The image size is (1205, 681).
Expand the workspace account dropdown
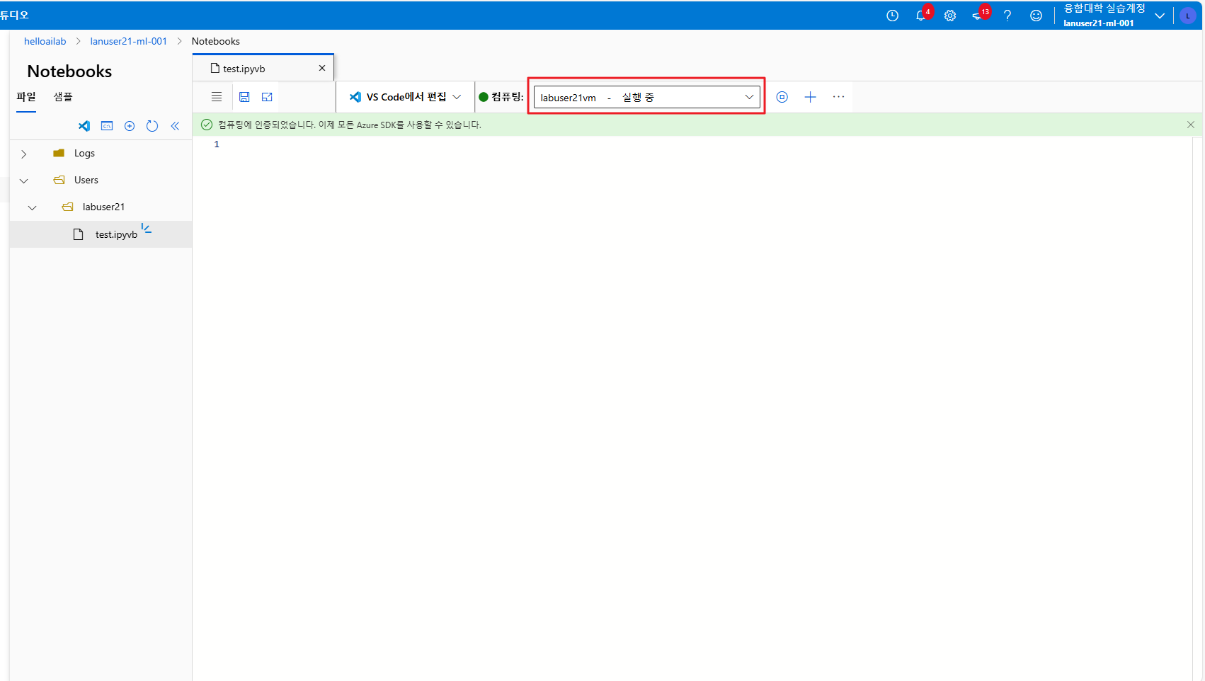pyautogui.click(x=1160, y=16)
